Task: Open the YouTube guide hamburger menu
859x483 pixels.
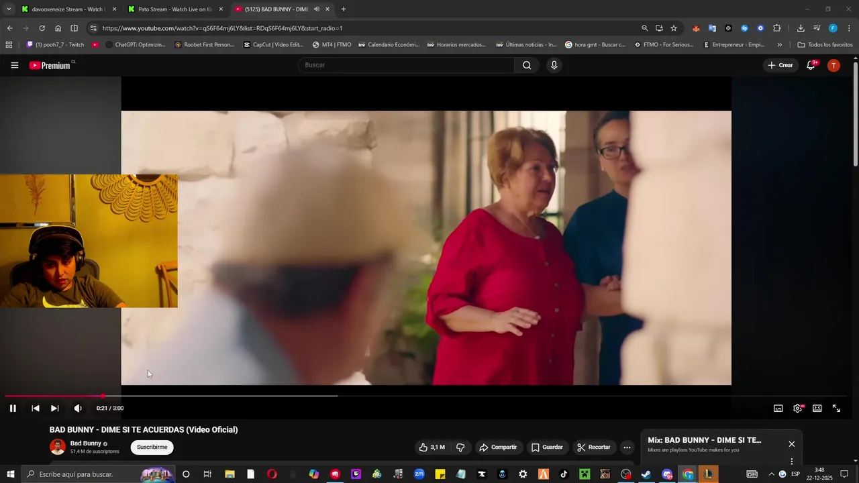Action: coord(15,65)
